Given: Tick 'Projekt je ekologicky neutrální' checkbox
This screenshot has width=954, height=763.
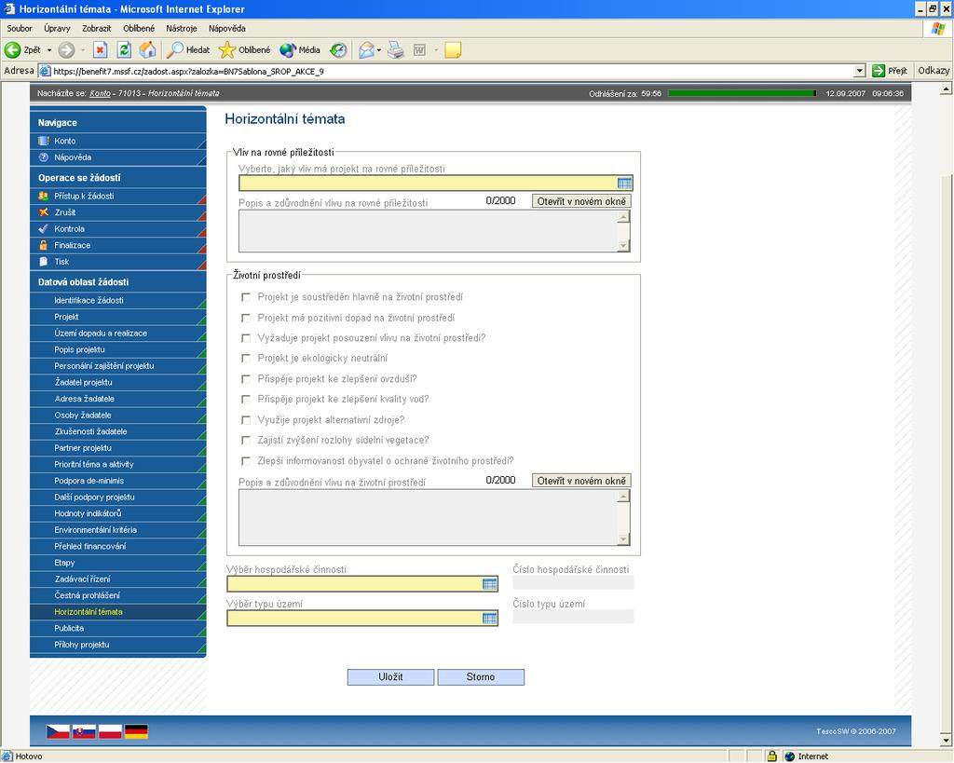Looking at the screenshot, I should (x=246, y=359).
